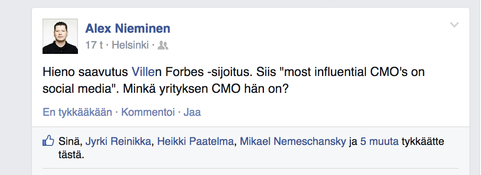The width and height of the screenshot is (481, 175).
Task: Open Mikael Nemeschansky's profile link
Action: [293, 142]
